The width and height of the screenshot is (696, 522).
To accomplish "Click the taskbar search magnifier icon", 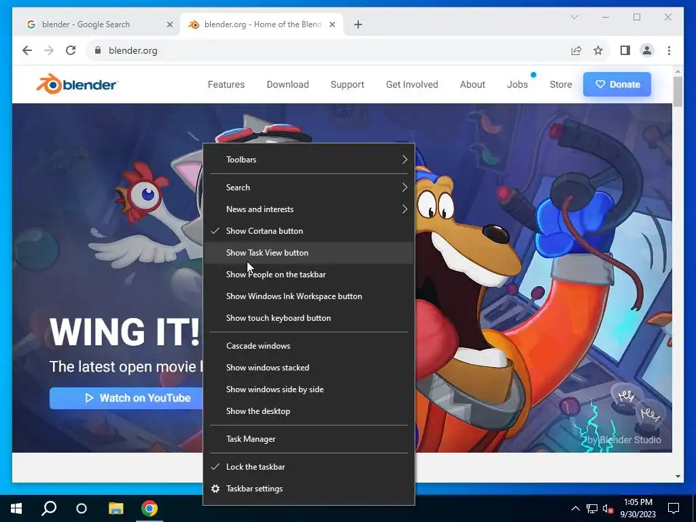I will [x=49, y=508].
